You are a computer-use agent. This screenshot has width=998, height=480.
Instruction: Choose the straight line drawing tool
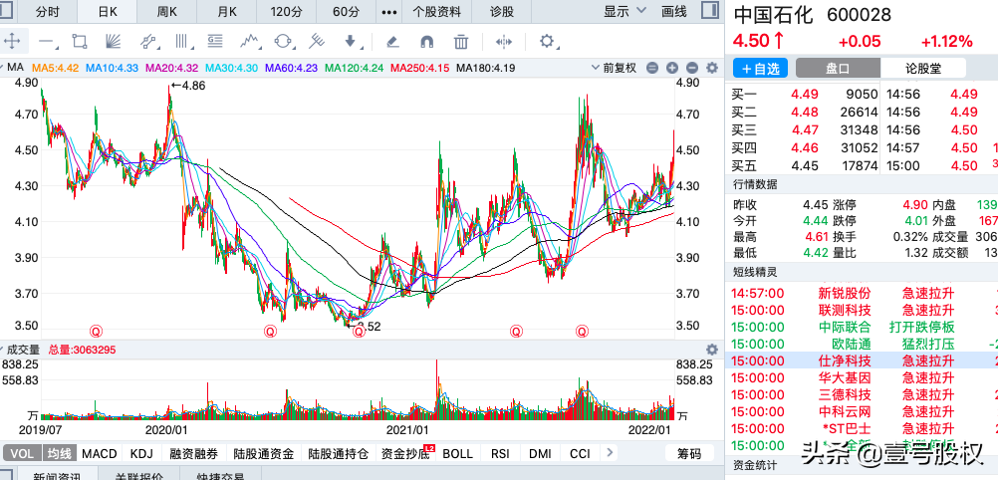[47, 42]
